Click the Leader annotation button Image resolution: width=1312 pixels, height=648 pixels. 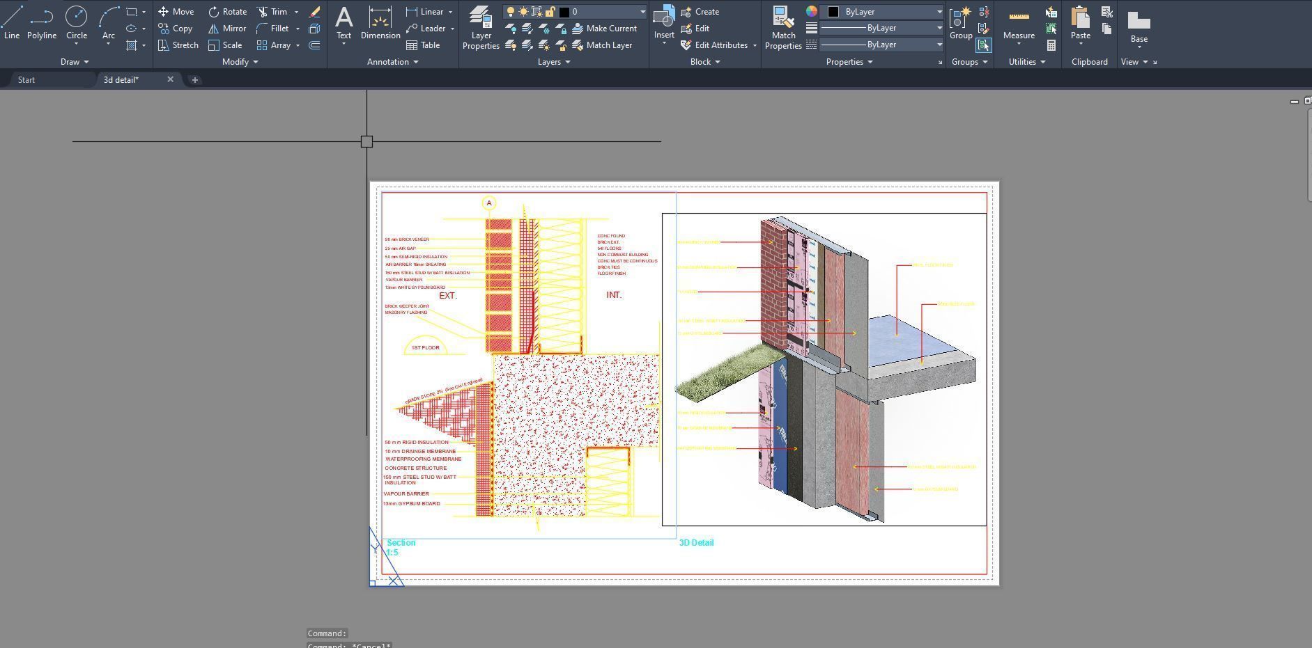pos(426,29)
